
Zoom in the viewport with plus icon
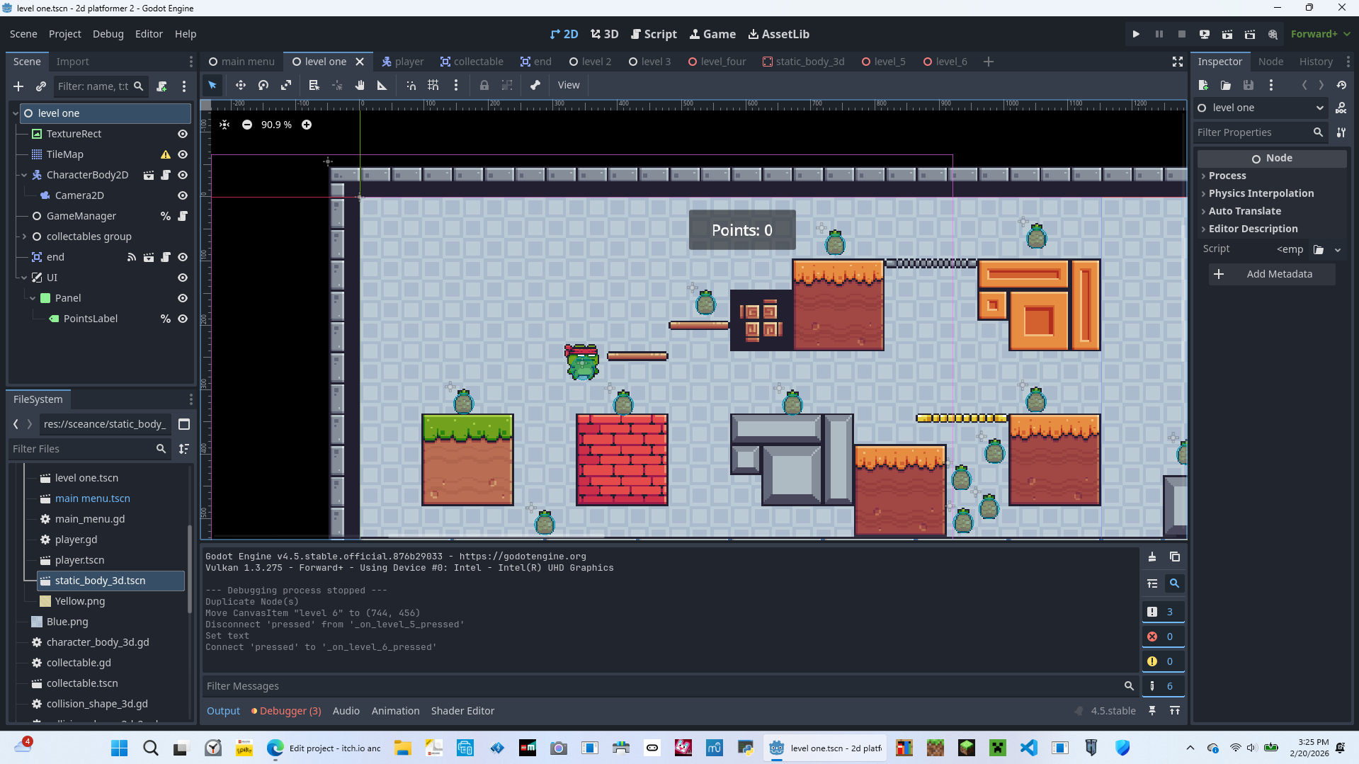307,125
